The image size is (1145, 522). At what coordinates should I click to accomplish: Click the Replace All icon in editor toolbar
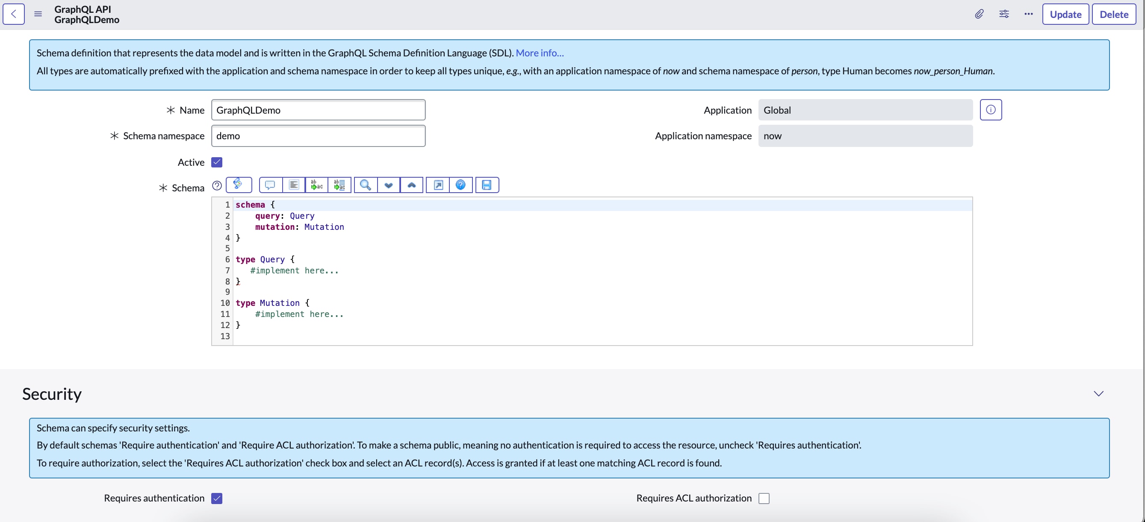[x=339, y=185]
